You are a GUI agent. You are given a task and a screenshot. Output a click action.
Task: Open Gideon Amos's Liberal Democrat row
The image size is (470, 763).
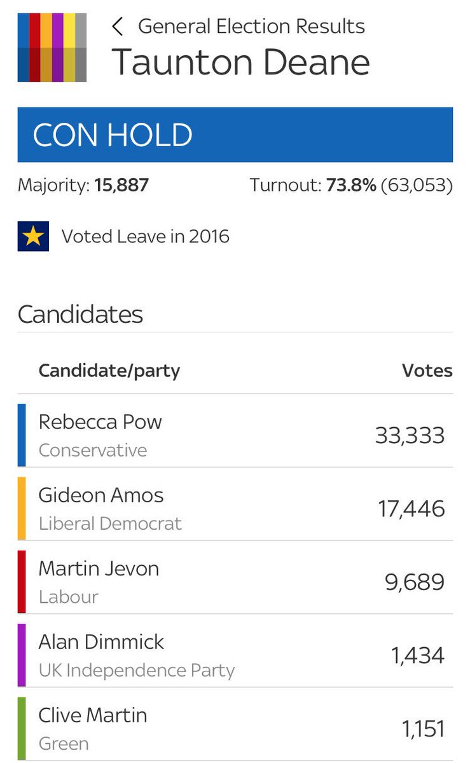pos(235,509)
